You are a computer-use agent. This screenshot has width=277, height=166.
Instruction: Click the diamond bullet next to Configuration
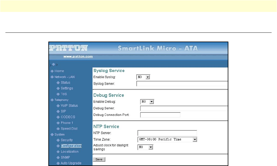coord(58,146)
